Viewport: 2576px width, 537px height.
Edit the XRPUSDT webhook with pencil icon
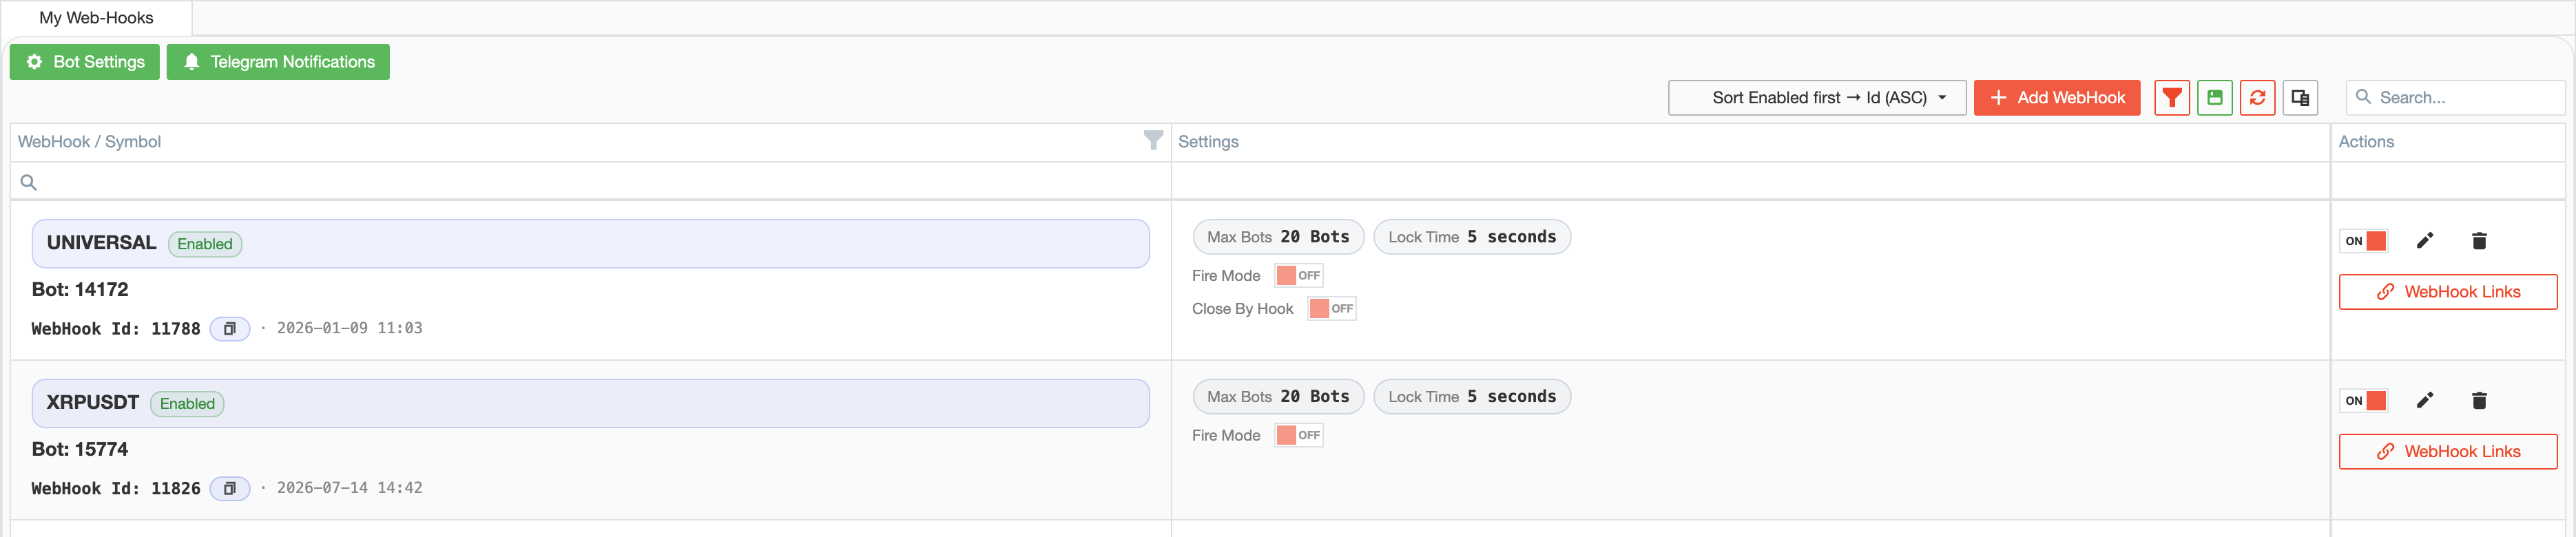[2424, 401]
